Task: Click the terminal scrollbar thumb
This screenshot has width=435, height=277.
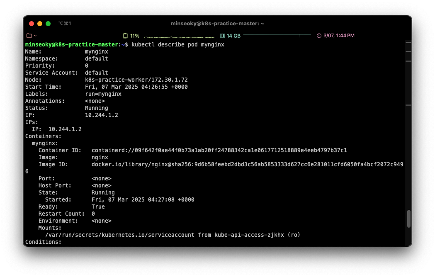Action: [x=408, y=219]
